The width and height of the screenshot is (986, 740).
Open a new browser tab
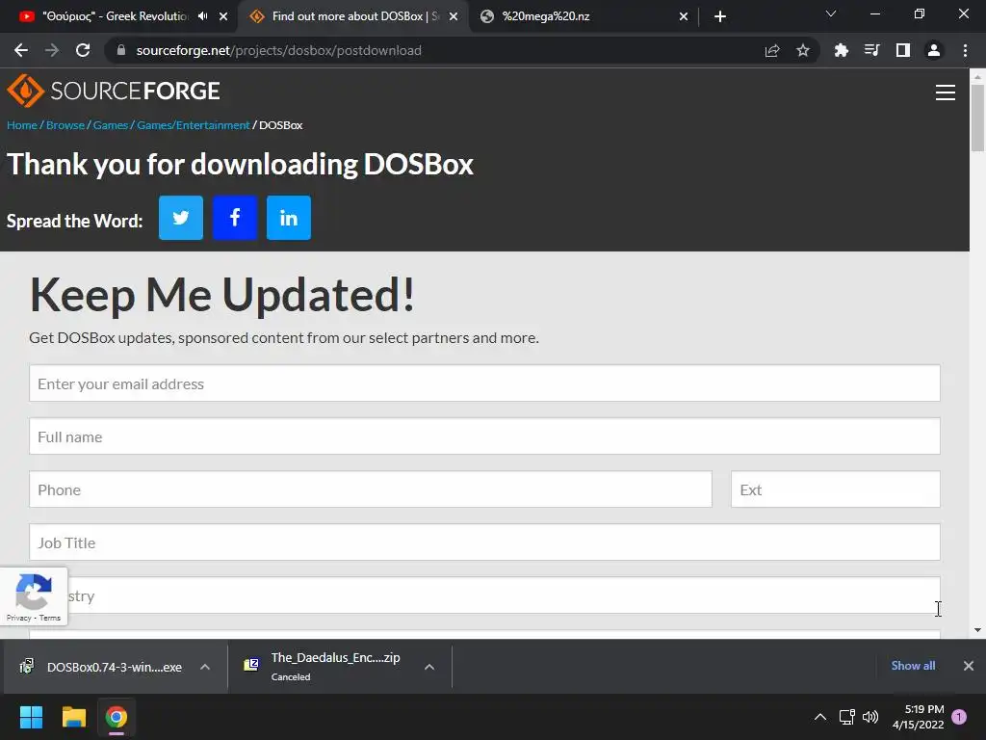[720, 16]
